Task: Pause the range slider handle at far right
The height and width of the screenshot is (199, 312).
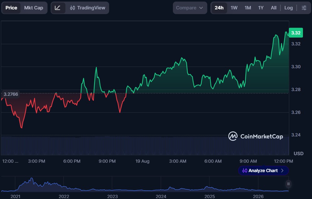Action: click(288, 184)
